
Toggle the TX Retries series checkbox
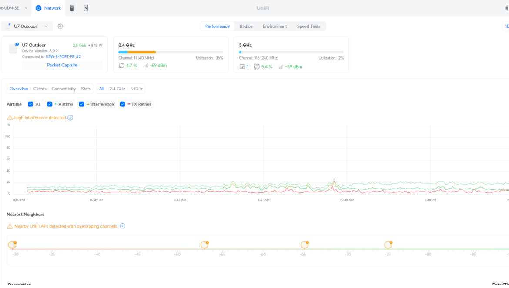click(122, 104)
